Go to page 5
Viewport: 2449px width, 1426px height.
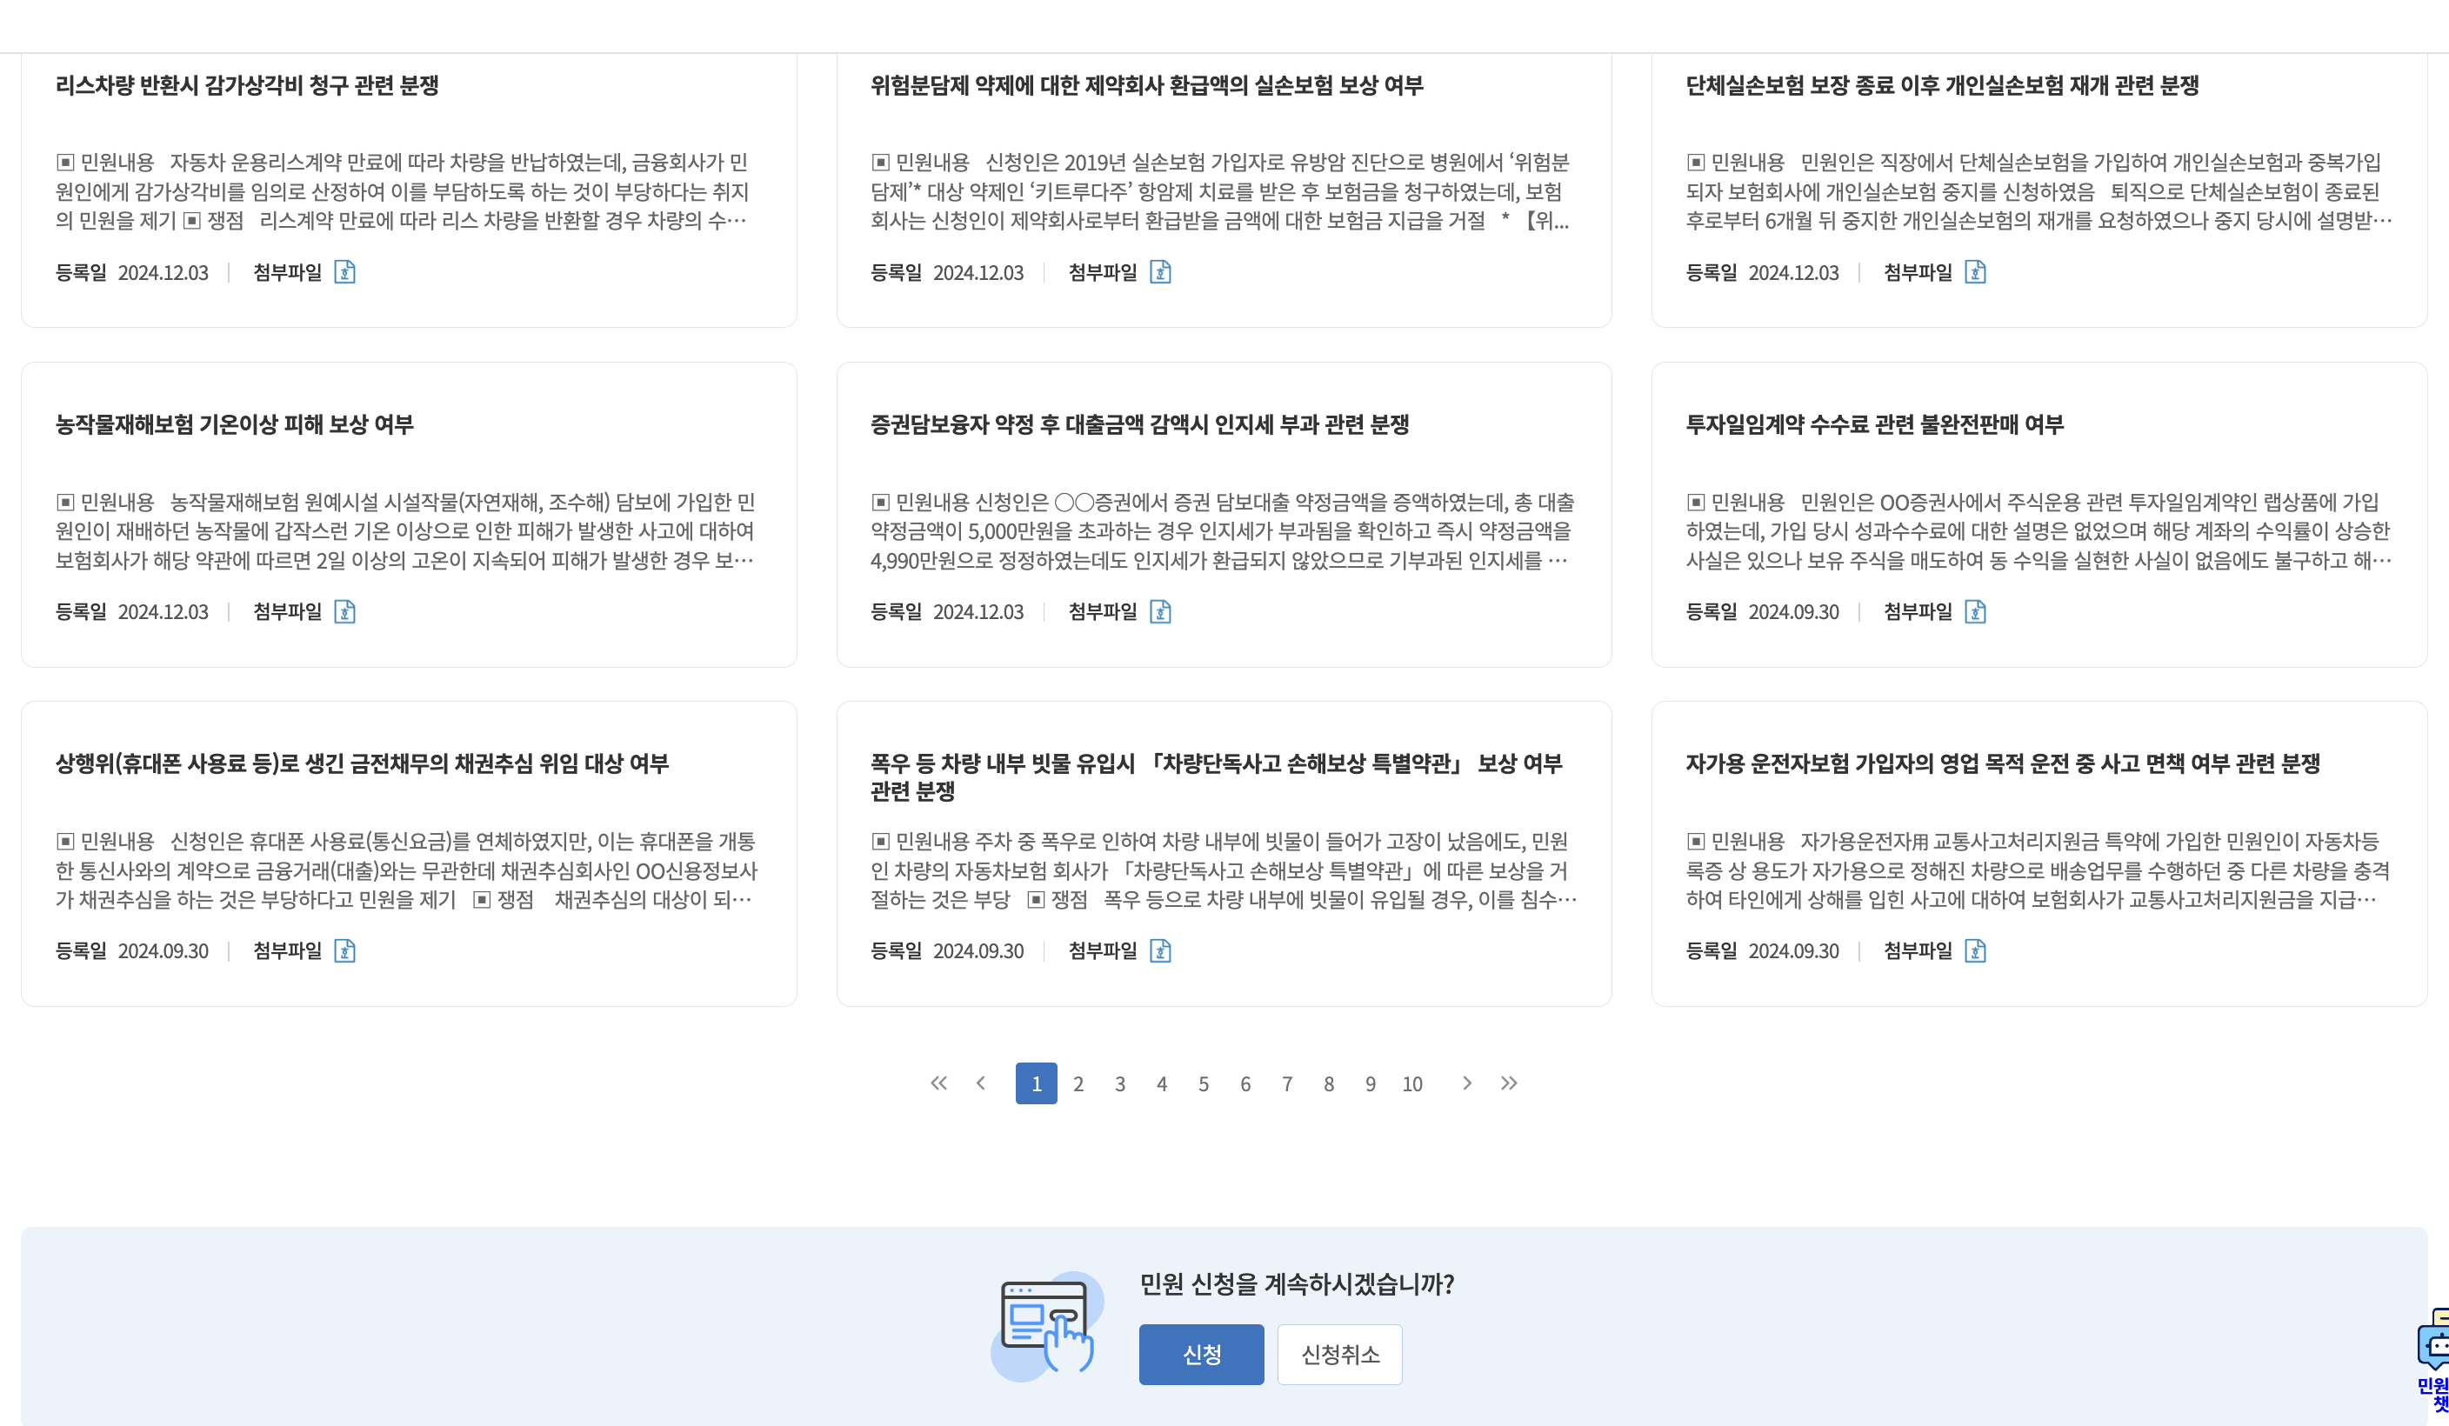(1203, 1084)
